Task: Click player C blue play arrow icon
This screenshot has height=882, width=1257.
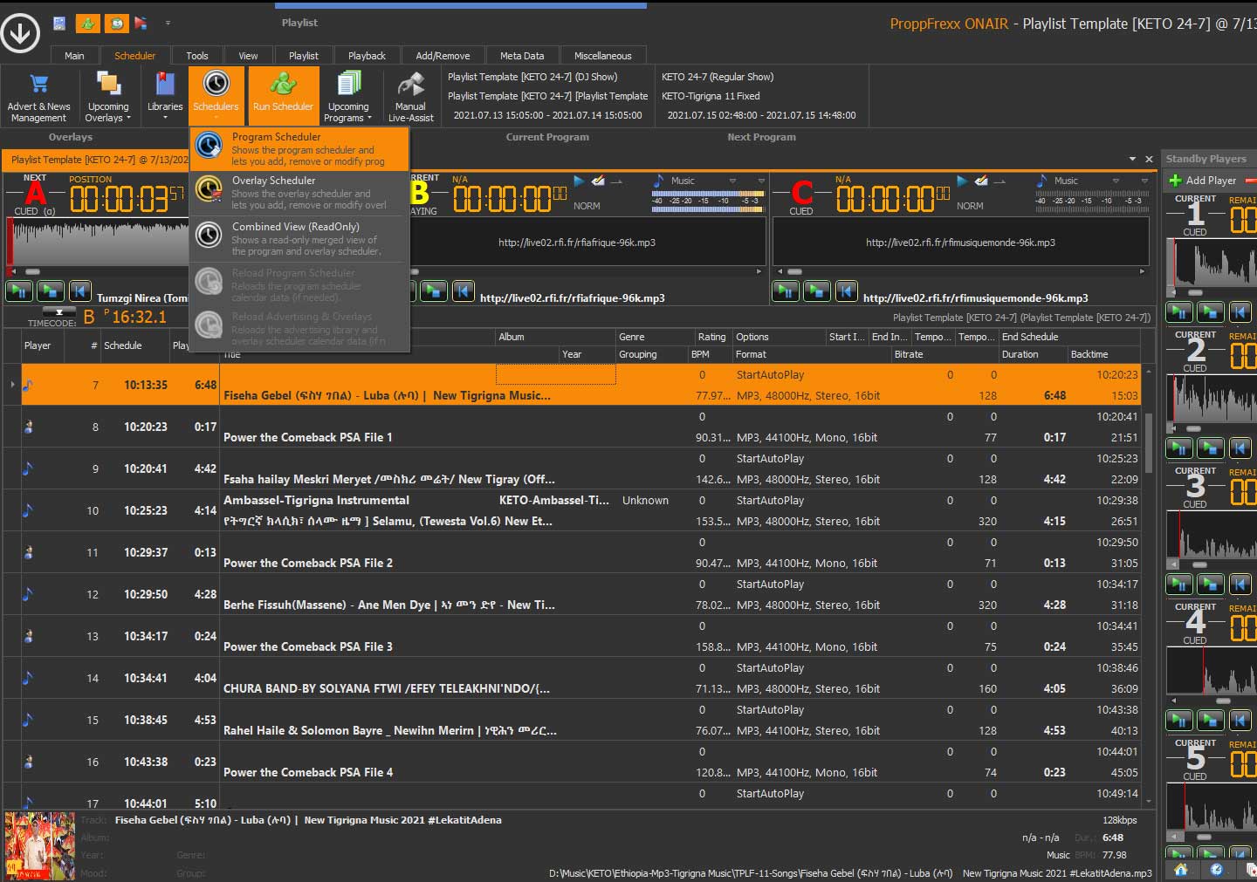Action: click(x=961, y=181)
